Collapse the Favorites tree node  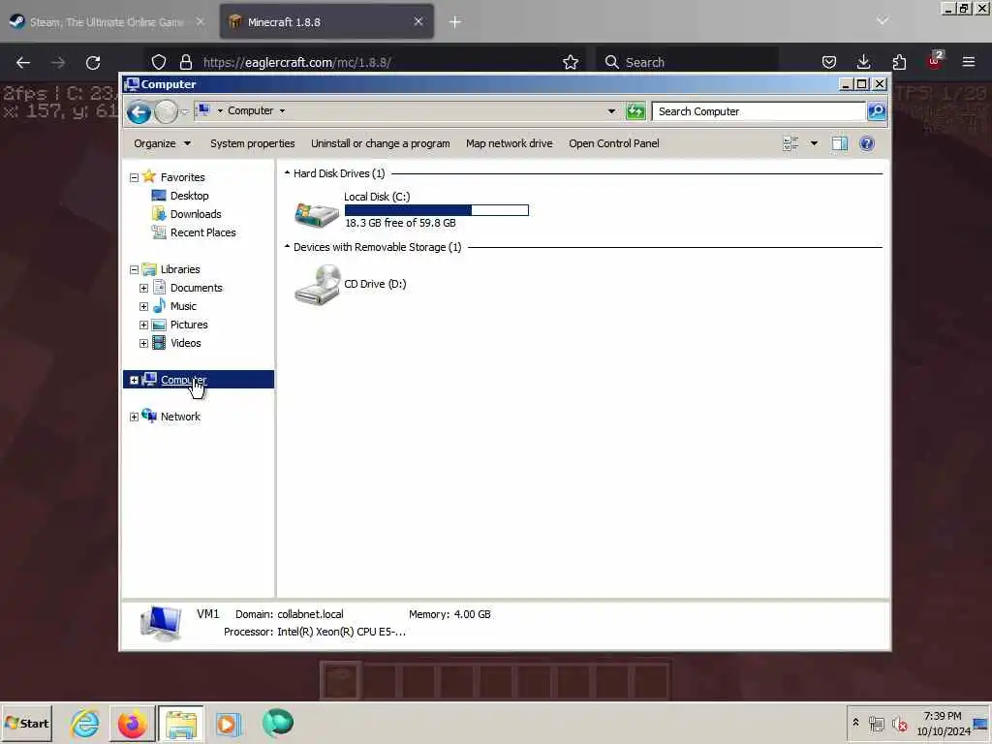click(x=134, y=178)
